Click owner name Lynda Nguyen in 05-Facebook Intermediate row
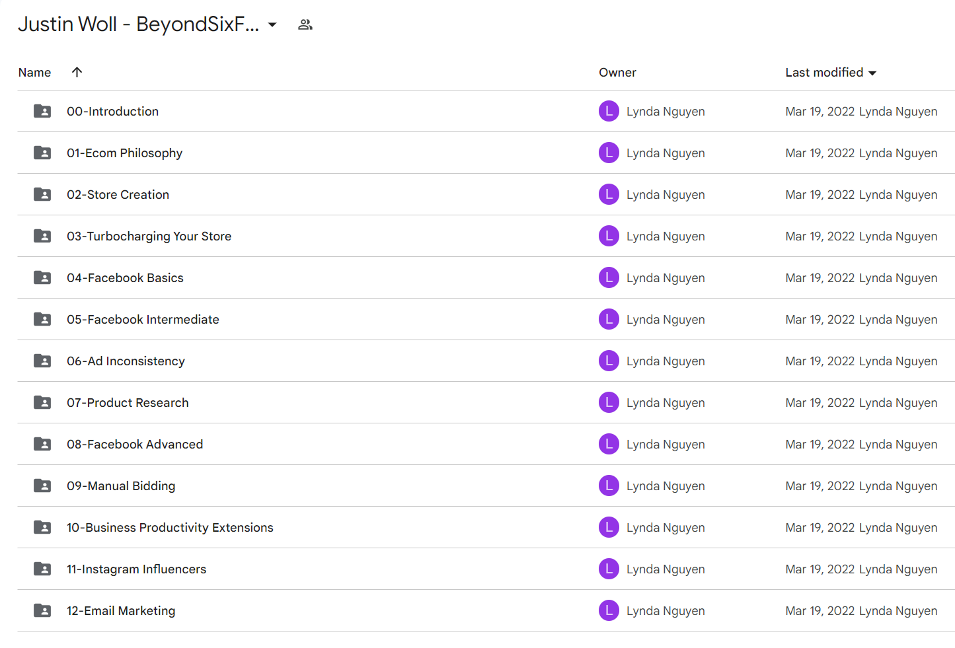 [x=666, y=320]
